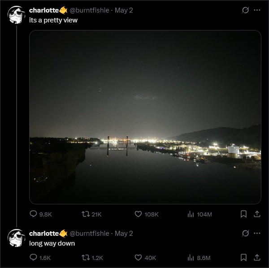Open more options menu on second tweet

click(257, 233)
